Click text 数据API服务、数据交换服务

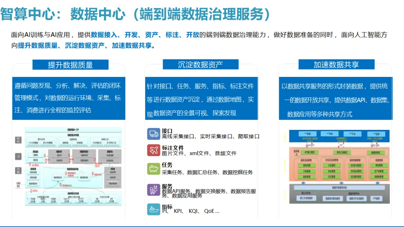tap(194, 191)
